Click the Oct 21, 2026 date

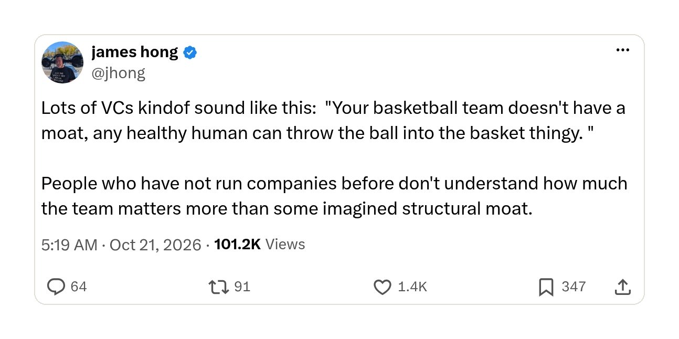[x=155, y=245]
